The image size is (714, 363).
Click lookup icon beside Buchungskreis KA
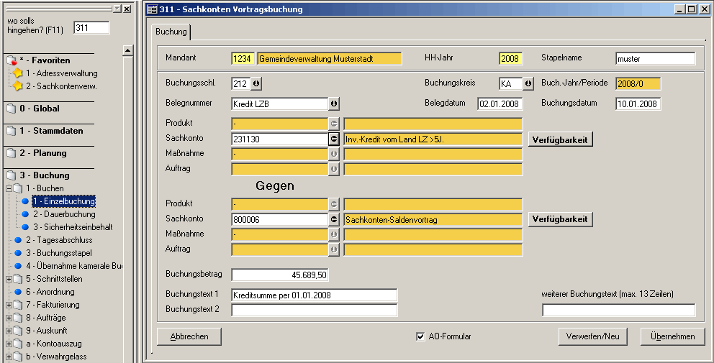(528, 83)
